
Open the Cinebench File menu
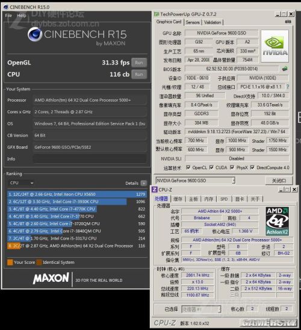click(x=8, y=16)
